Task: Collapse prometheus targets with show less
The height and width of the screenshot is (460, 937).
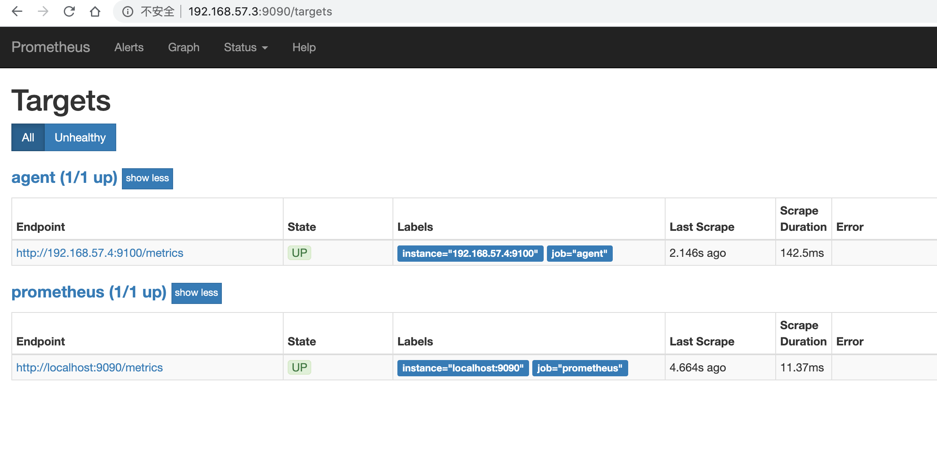Action: pyautogui.click(x=197, y=293)
